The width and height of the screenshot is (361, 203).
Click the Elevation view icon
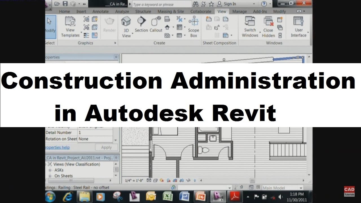167,27
